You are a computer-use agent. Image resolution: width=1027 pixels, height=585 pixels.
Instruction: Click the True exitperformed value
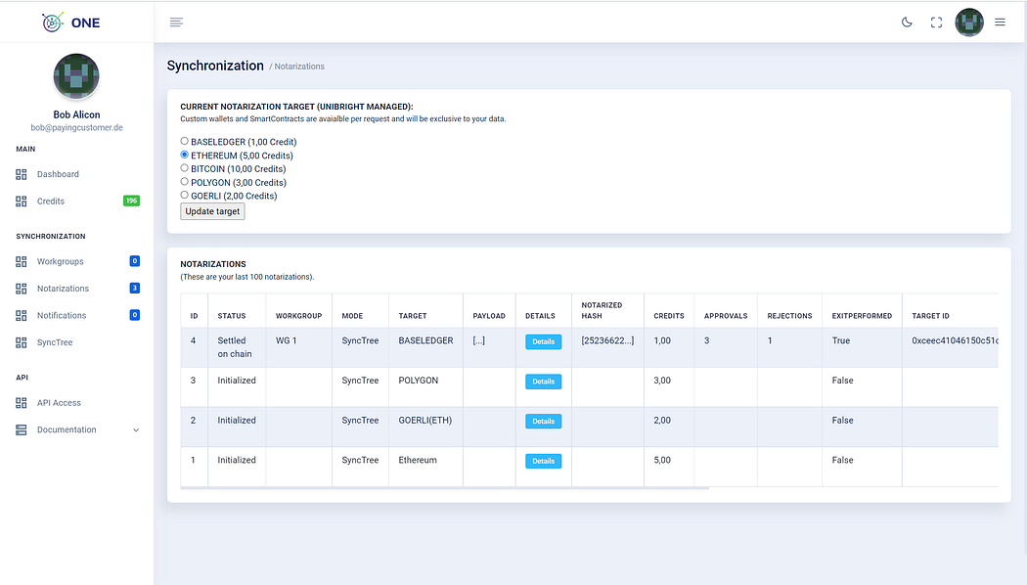tap(841, 340)
